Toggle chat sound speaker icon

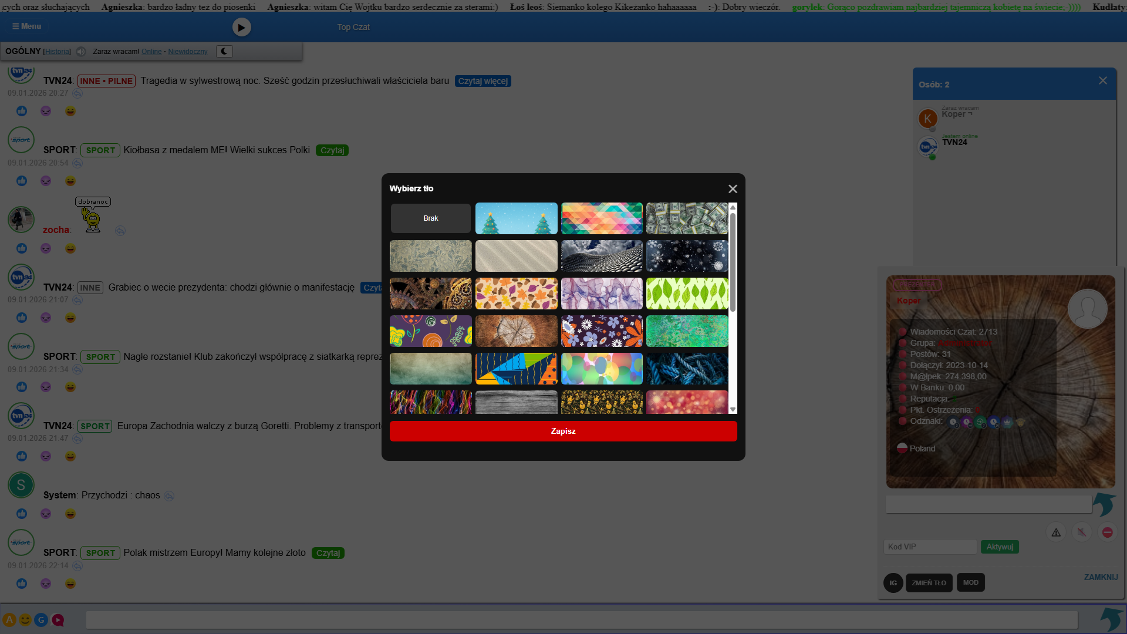point(81,52)
